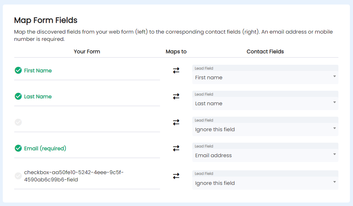Toggle the green checkmark next to First Name
This screenshot has height=206, width=353.
[18, 70]
